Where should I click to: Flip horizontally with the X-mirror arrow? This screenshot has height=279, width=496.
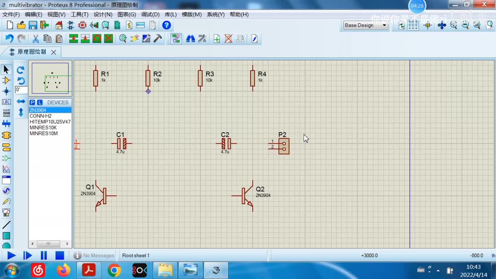point(21,102)
